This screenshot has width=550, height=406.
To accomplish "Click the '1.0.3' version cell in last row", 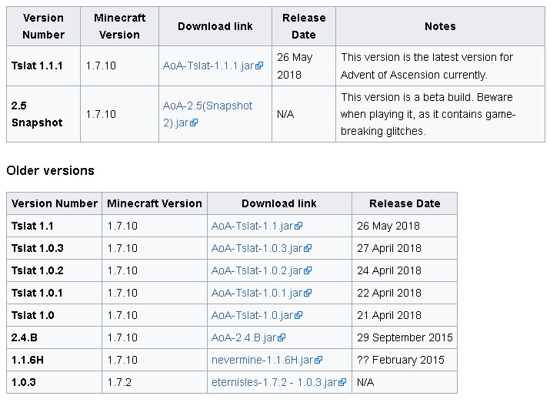I will 55,382.
